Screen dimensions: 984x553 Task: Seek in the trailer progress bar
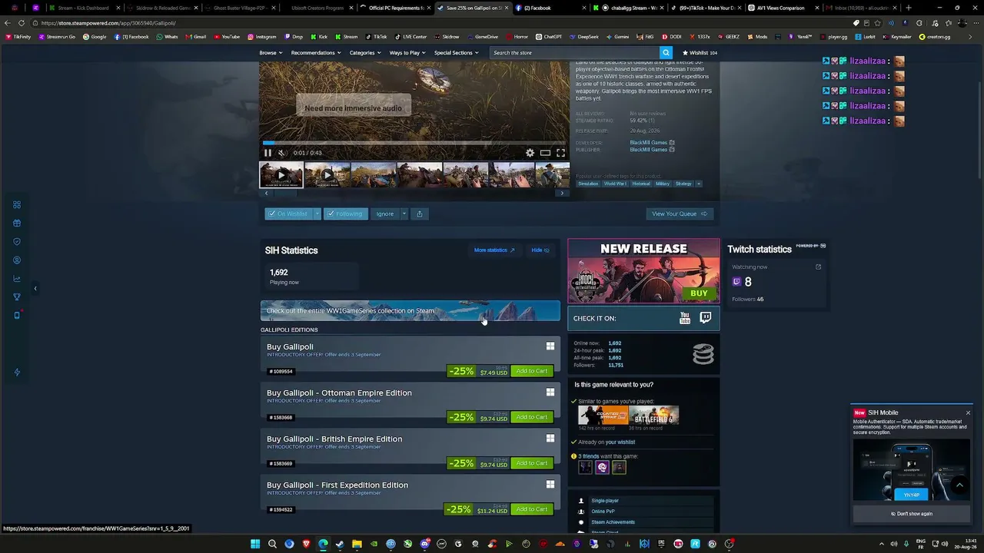point(415,143)
